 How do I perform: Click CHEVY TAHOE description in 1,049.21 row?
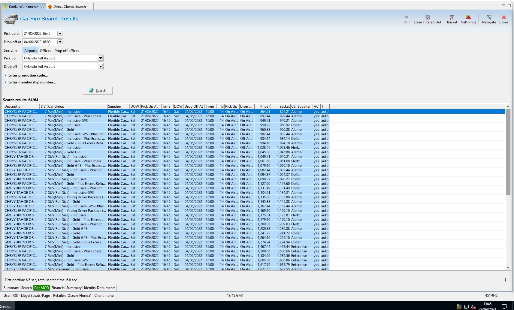tap(21, 157)
